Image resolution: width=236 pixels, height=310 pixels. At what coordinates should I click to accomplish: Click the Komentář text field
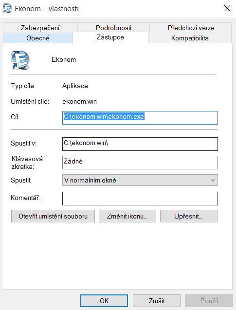pyautogui.click(x=140, y=199)
